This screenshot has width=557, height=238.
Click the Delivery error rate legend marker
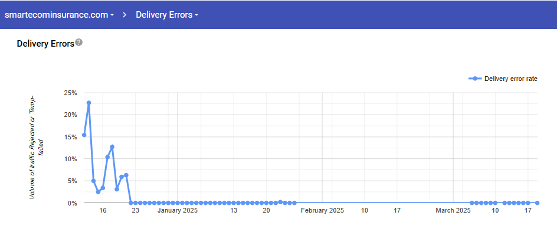click(x=474, y=79)
